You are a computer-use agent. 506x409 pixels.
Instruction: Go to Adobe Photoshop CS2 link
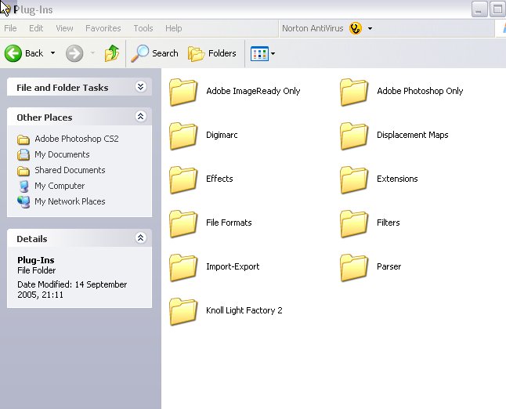coord(77,139)
